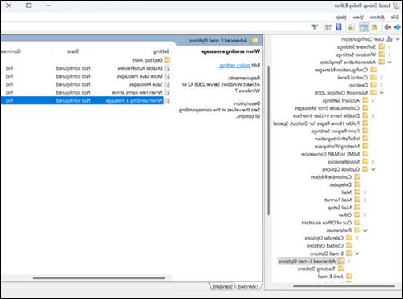
Task: Click the Tracking Options folder icon
Action: (341, 269)
